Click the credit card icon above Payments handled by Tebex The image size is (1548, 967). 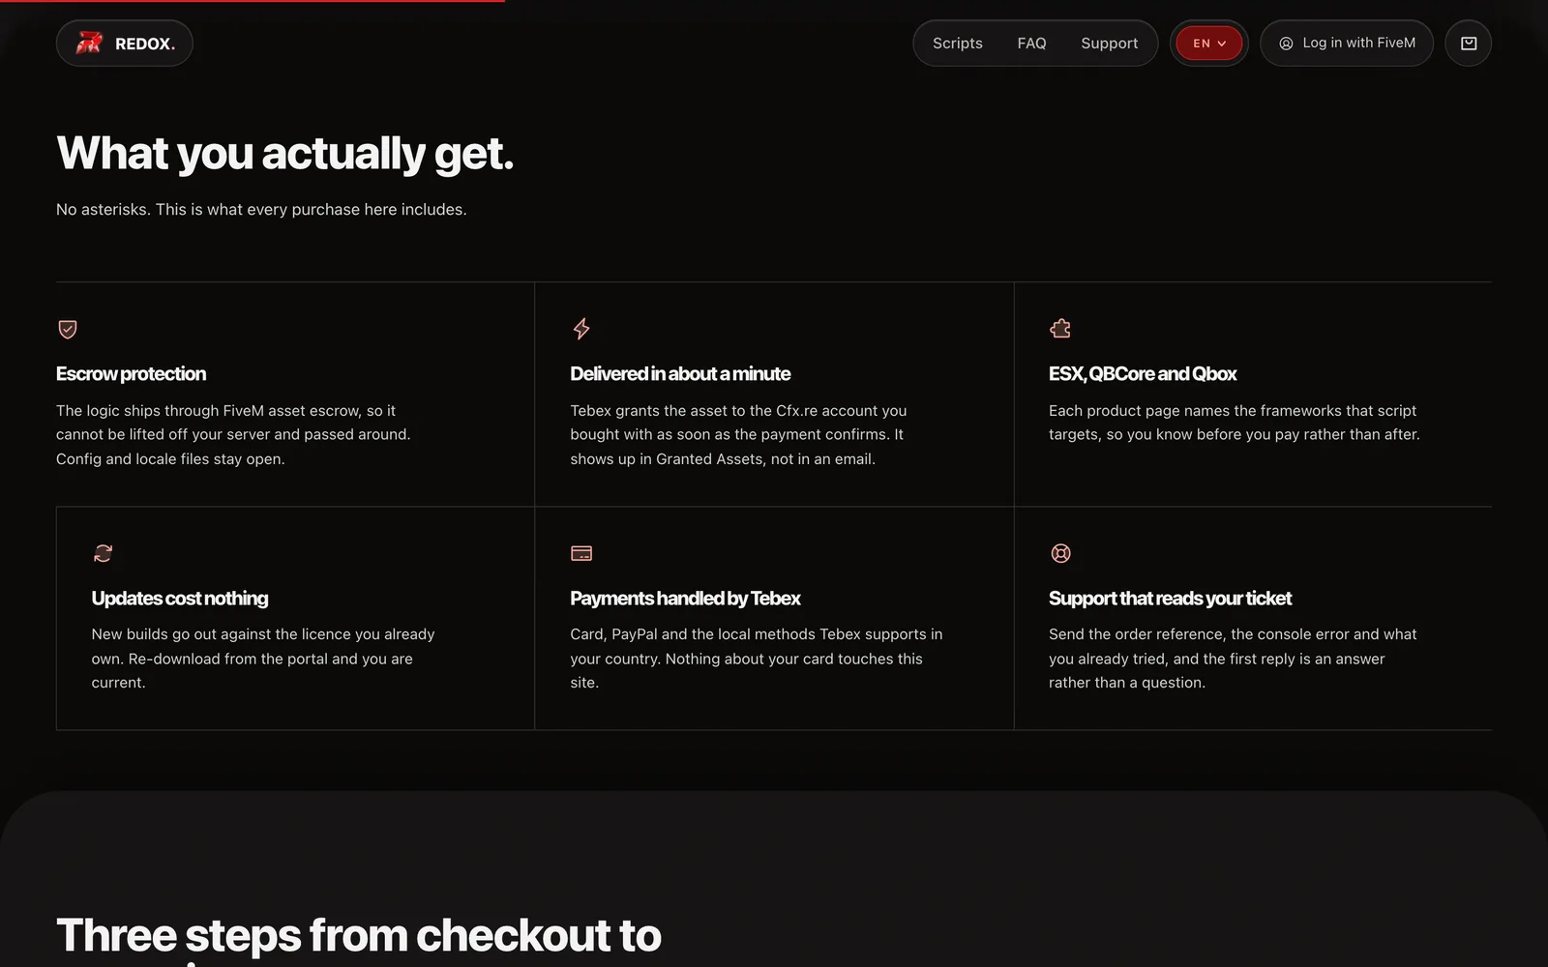tap(581, 553)
